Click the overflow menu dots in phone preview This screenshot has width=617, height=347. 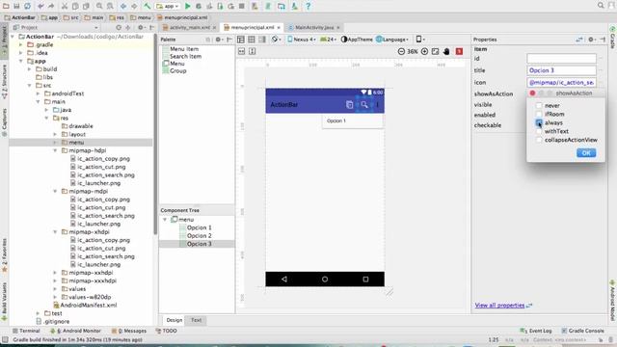pos(377,105)
